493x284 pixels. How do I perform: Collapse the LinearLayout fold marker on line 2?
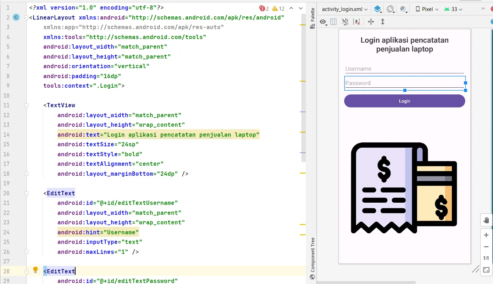click(26, 17)
